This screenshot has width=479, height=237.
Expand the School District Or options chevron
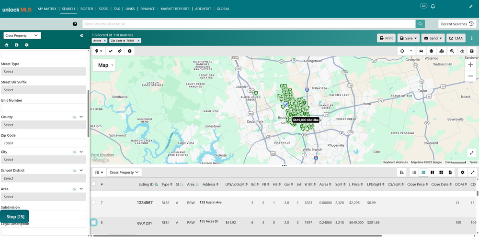81,171
